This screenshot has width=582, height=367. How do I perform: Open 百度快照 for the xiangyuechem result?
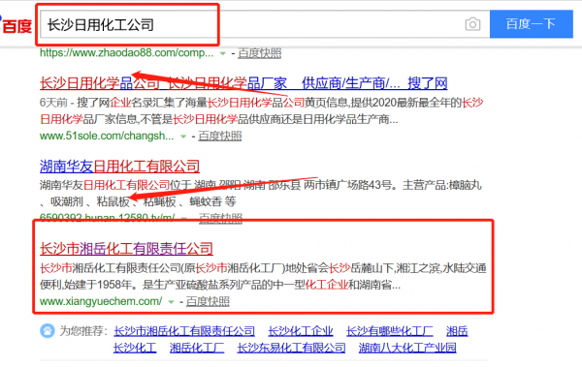pos(208,301)
